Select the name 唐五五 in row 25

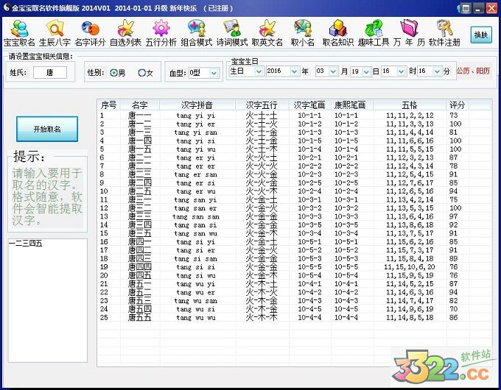click(x=140, y=317)
